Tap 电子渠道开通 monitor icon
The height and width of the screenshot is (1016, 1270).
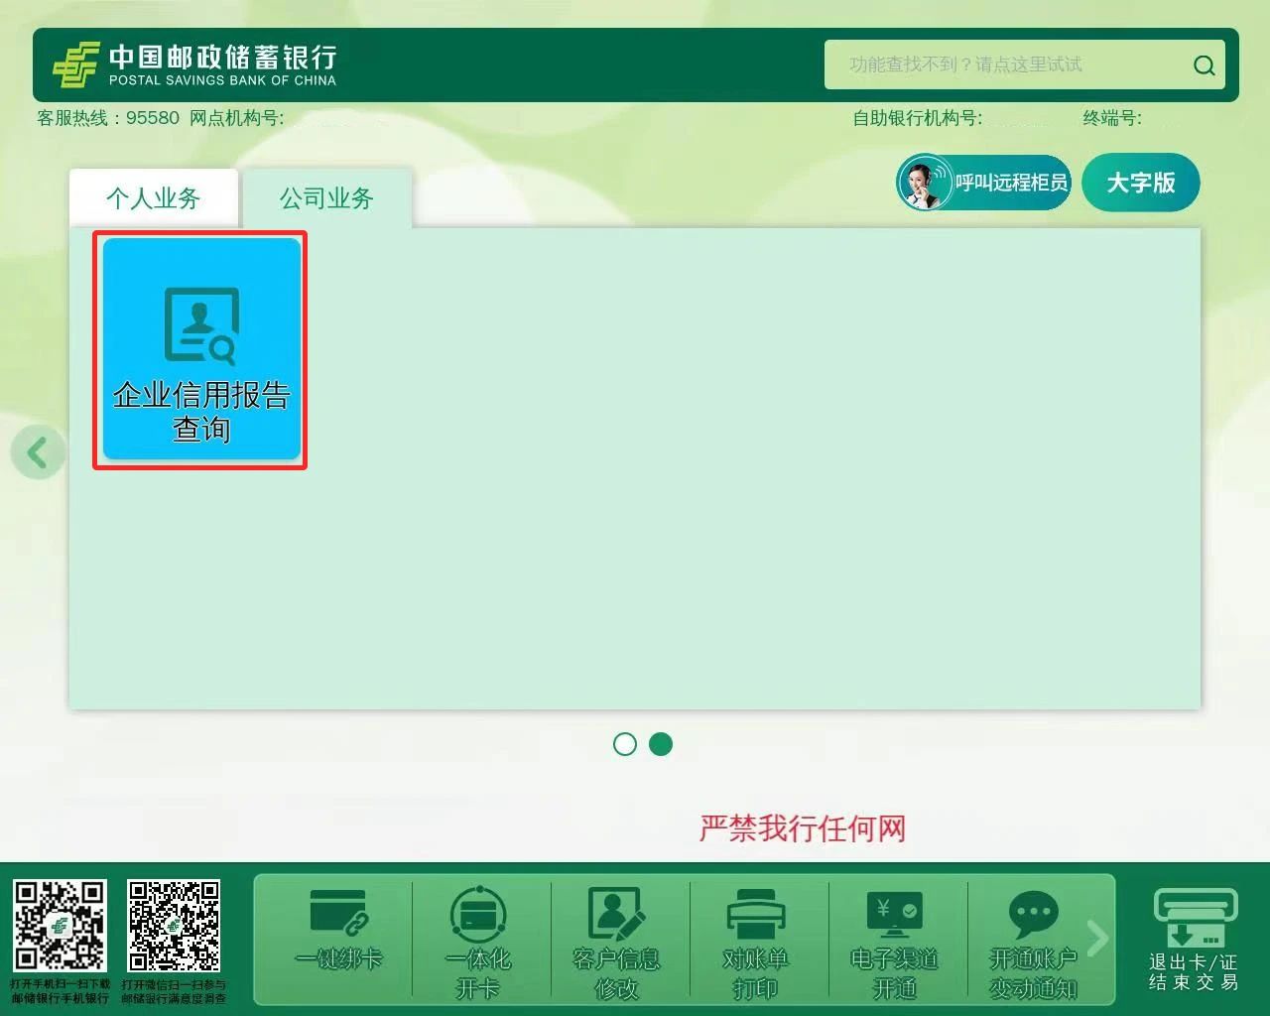click(x=894, y=914)
